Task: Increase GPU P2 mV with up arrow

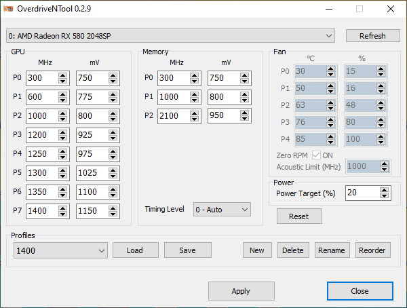Action: coord(113,113)
